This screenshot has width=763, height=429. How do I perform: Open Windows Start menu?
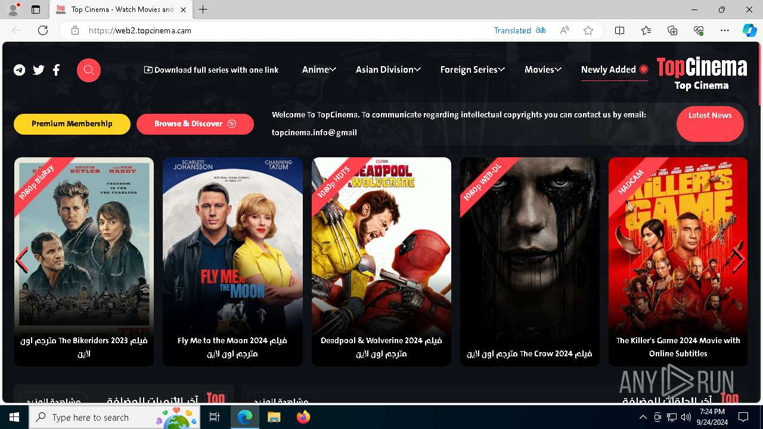tap(14, 417)
